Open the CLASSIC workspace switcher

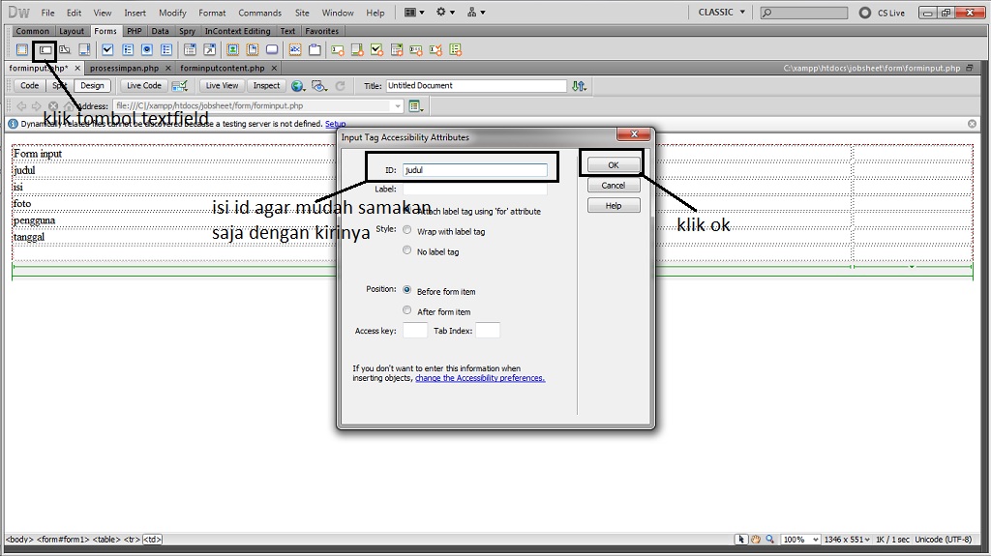pyautogui.click(x=722, y=12)
